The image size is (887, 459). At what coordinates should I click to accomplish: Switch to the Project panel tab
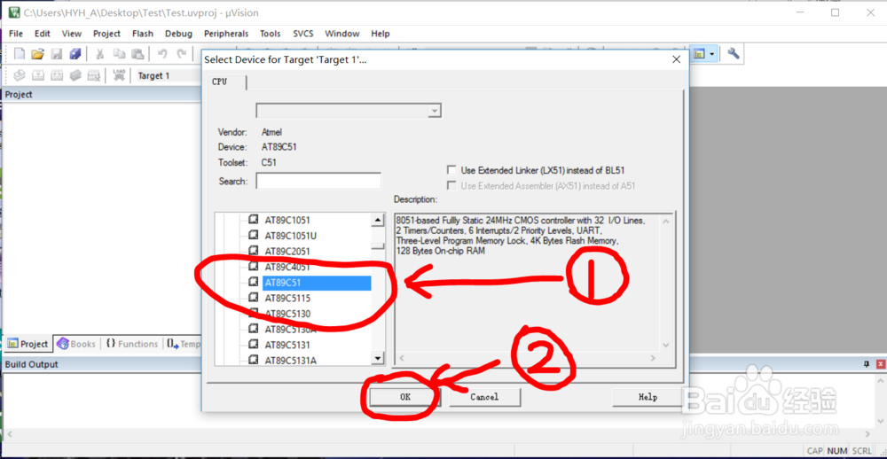coord(27,344)
